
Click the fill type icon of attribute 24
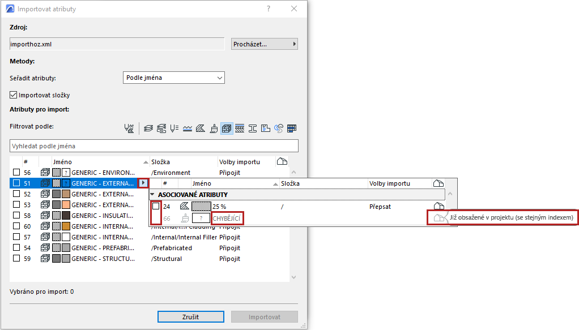184,207
